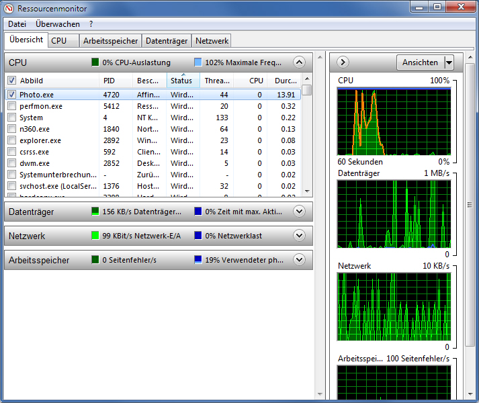The image size is (479, 403).
Task: Select the dwm.exe process name
Action: point(34,163)
